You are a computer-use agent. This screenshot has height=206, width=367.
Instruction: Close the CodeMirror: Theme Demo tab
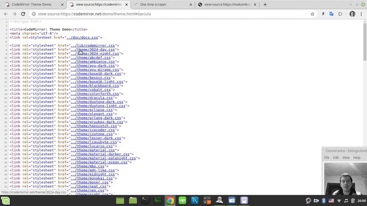click(63, 5)
